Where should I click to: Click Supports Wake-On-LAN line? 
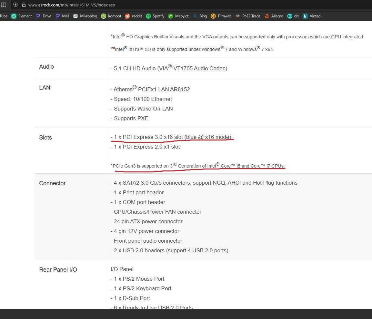click(142, 109)
